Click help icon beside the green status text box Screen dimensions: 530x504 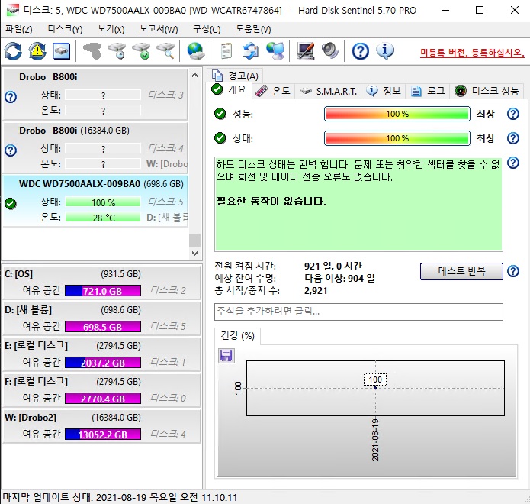click(513, 163)
